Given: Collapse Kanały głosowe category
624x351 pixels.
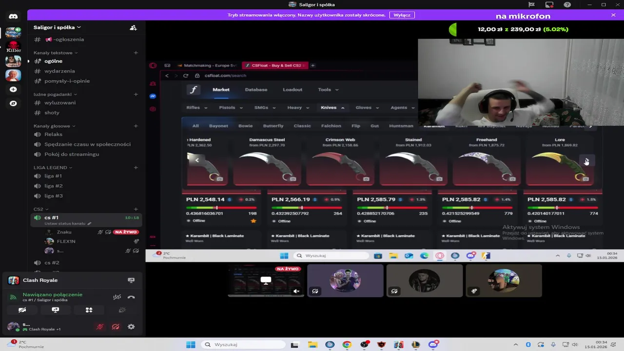Looking at the screenshot, I should [55, 126].
